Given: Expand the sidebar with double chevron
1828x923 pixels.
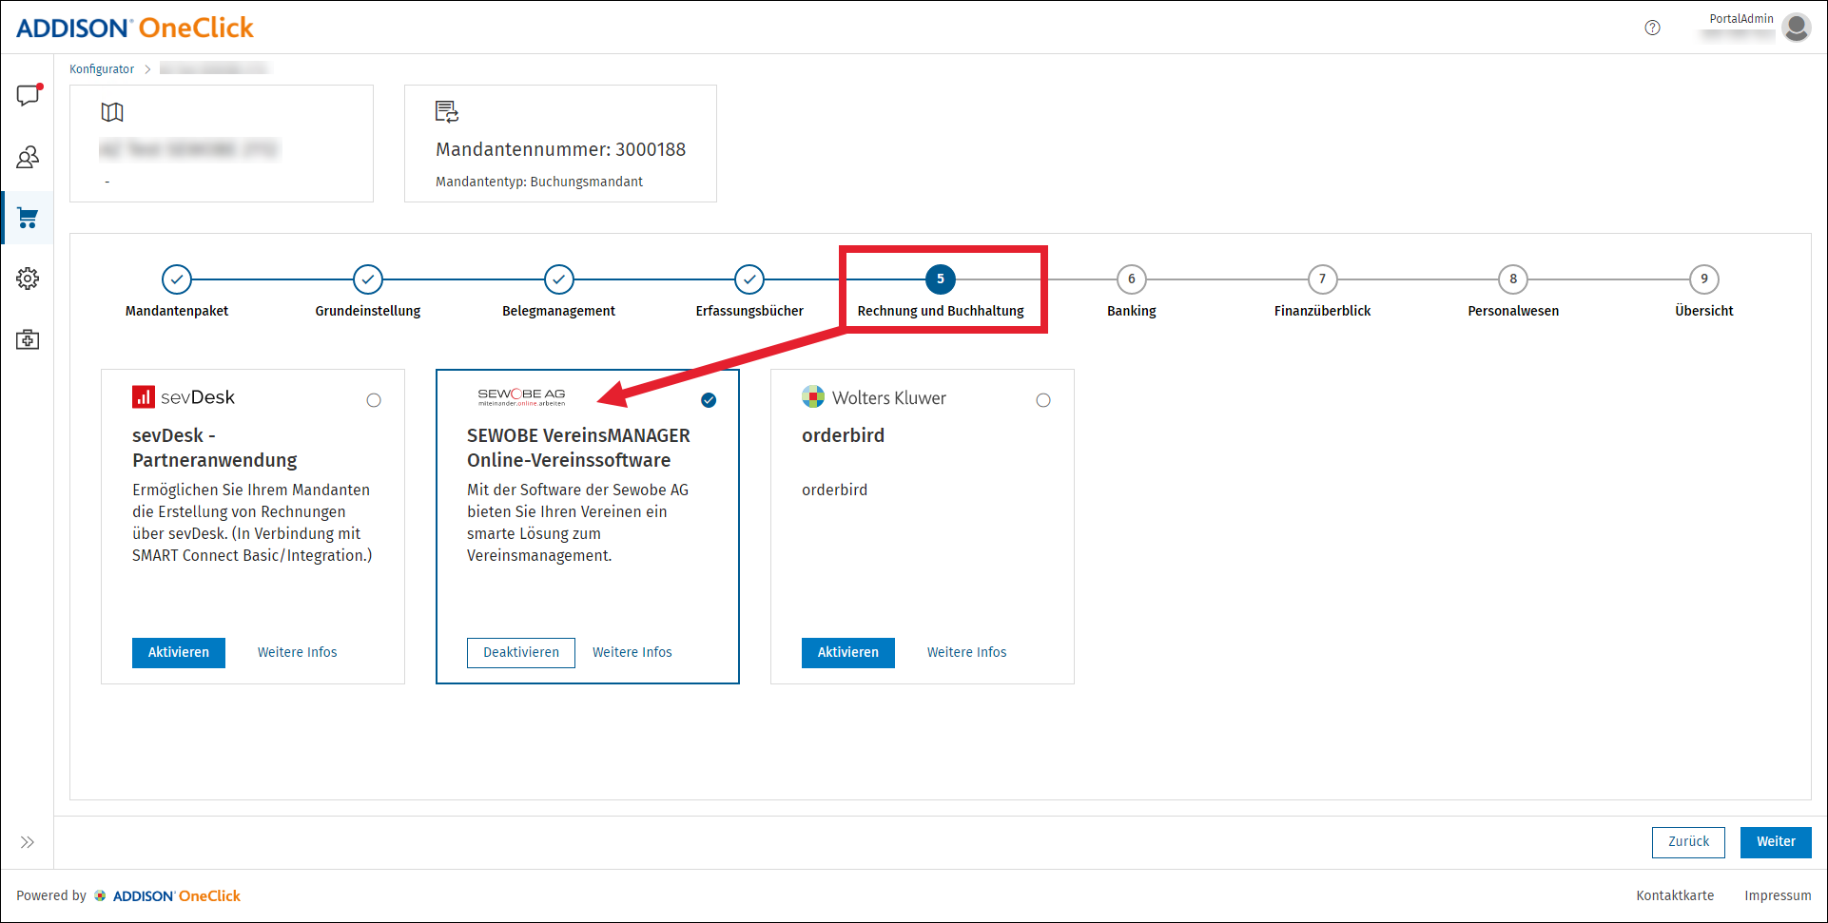Looking at the screenshot, I should click(28, 842).
